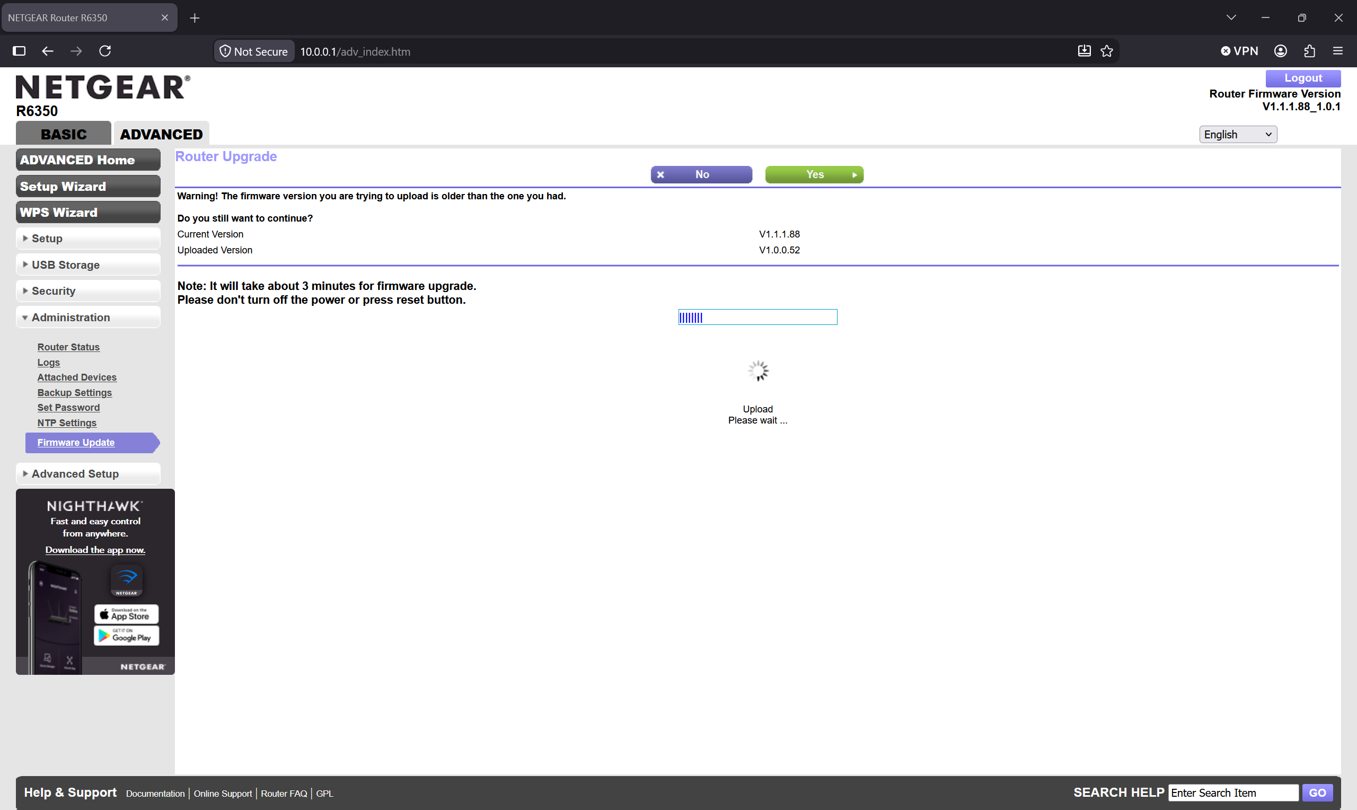
Task: Open the tab list chevron
Action: 1231,17
